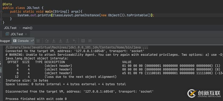This screenshot has height=101, width=223.
Task: Click toPrintable in the println statement
Action: (137, 15)
